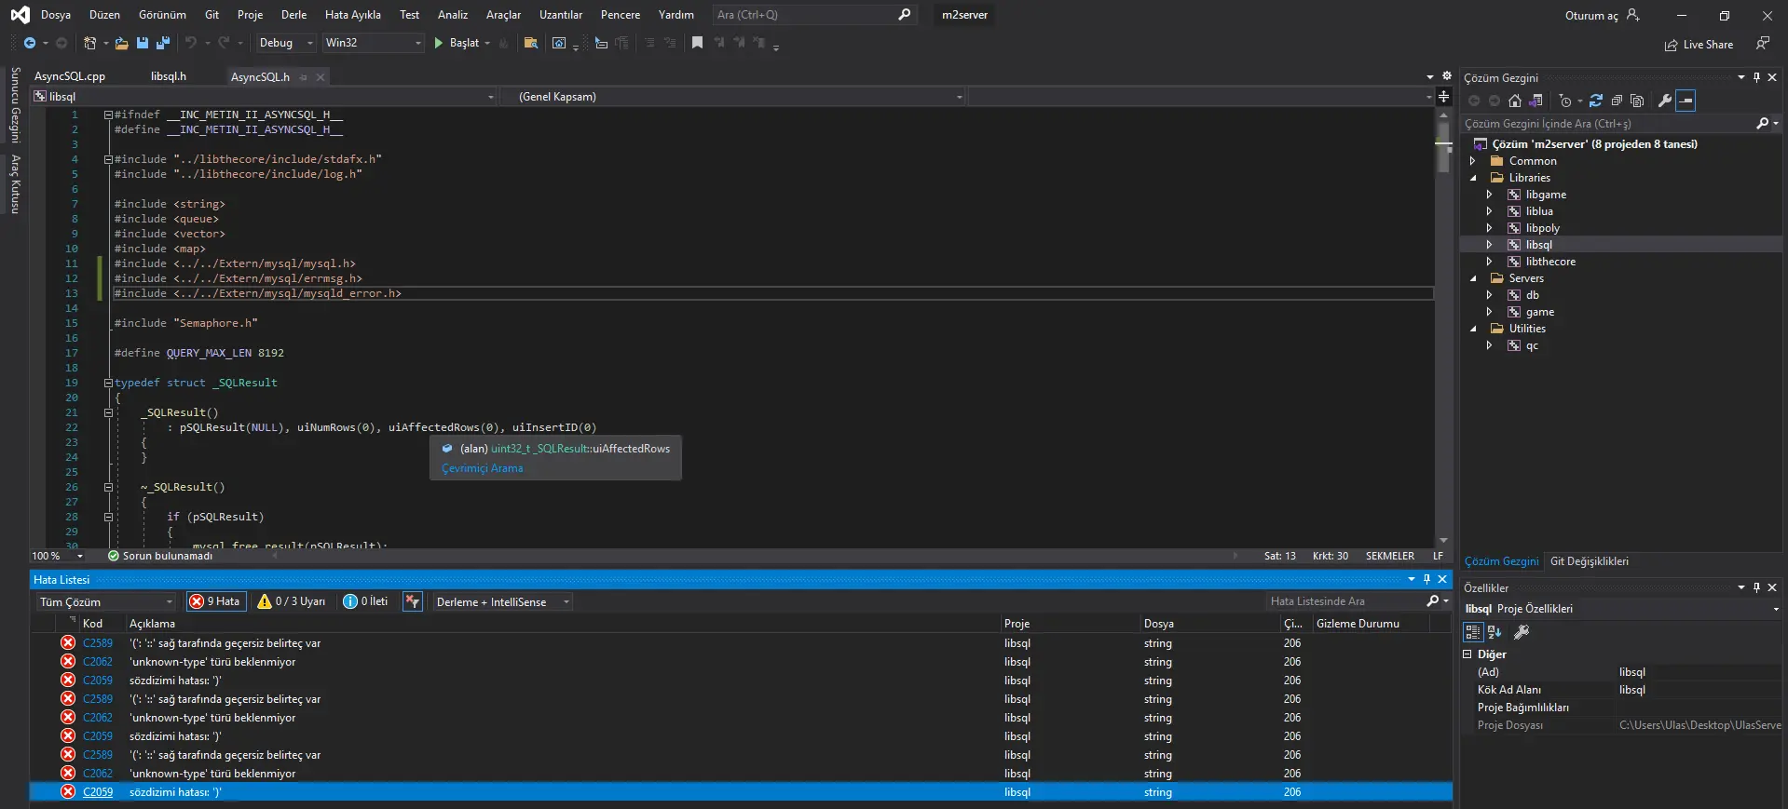Click the new project icon in toolbar
Screen dimensions: 1788x809
pyautogui.click(x=90, y=43)
